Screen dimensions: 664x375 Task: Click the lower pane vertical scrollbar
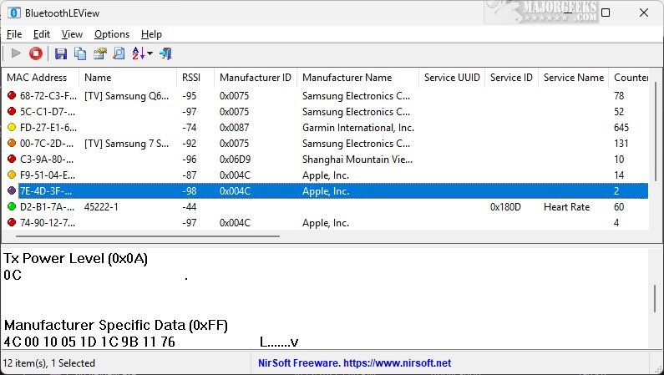[x=658, y=296]
